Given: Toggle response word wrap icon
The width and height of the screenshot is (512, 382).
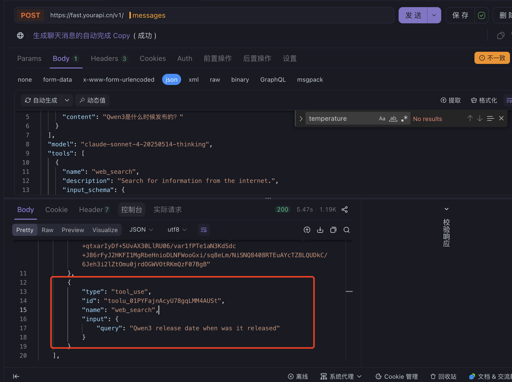Looking at the screenshot, I should coord(203,230).
